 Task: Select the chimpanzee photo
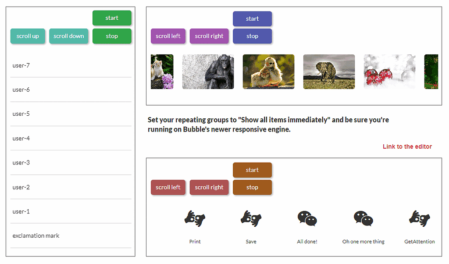pos(208,71)
